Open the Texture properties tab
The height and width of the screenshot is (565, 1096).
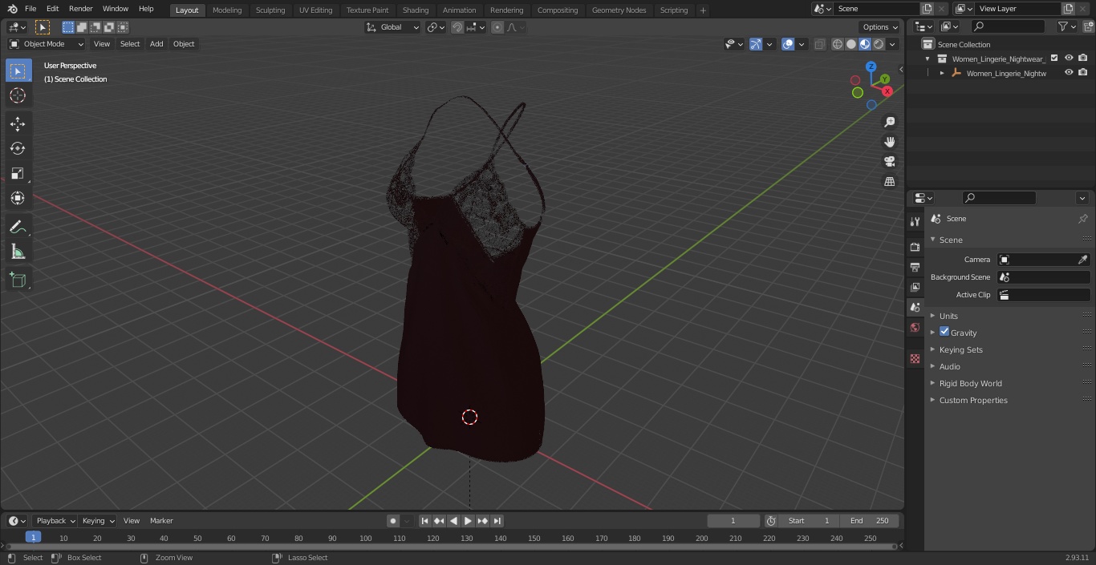(915, 358)
